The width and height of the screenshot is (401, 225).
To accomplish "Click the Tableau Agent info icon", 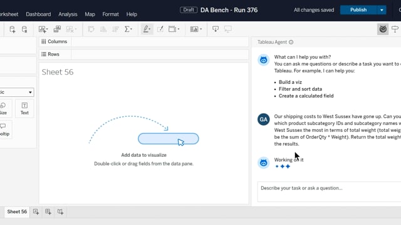I will tap(291, 42).
